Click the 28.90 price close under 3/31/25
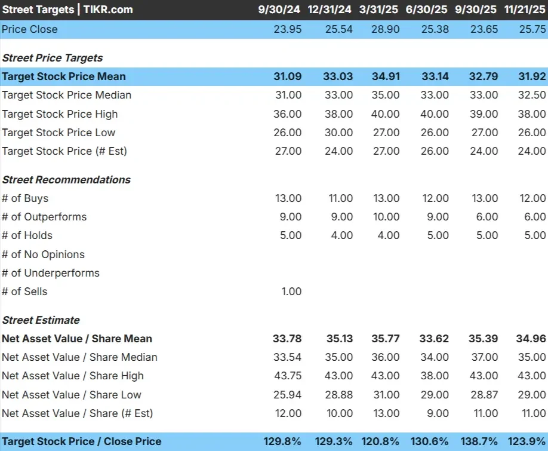Viewport: 548px width, 451px height. pyautogui.click(x=384, y=29)
